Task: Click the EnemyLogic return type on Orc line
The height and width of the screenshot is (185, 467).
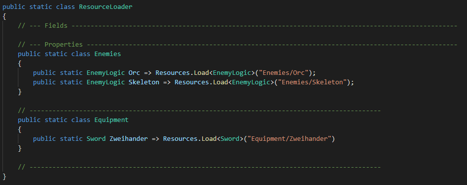Action: tap(105, 73)
